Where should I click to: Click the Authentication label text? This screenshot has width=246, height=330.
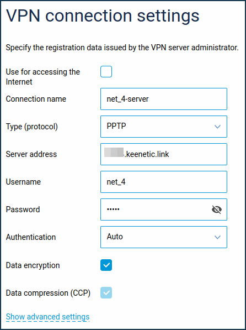31,237
